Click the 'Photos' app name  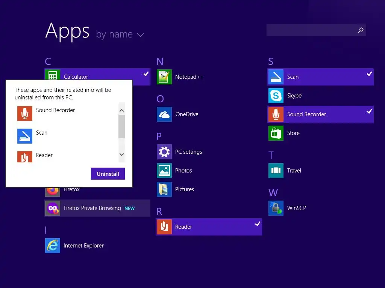tap(183, 171)
